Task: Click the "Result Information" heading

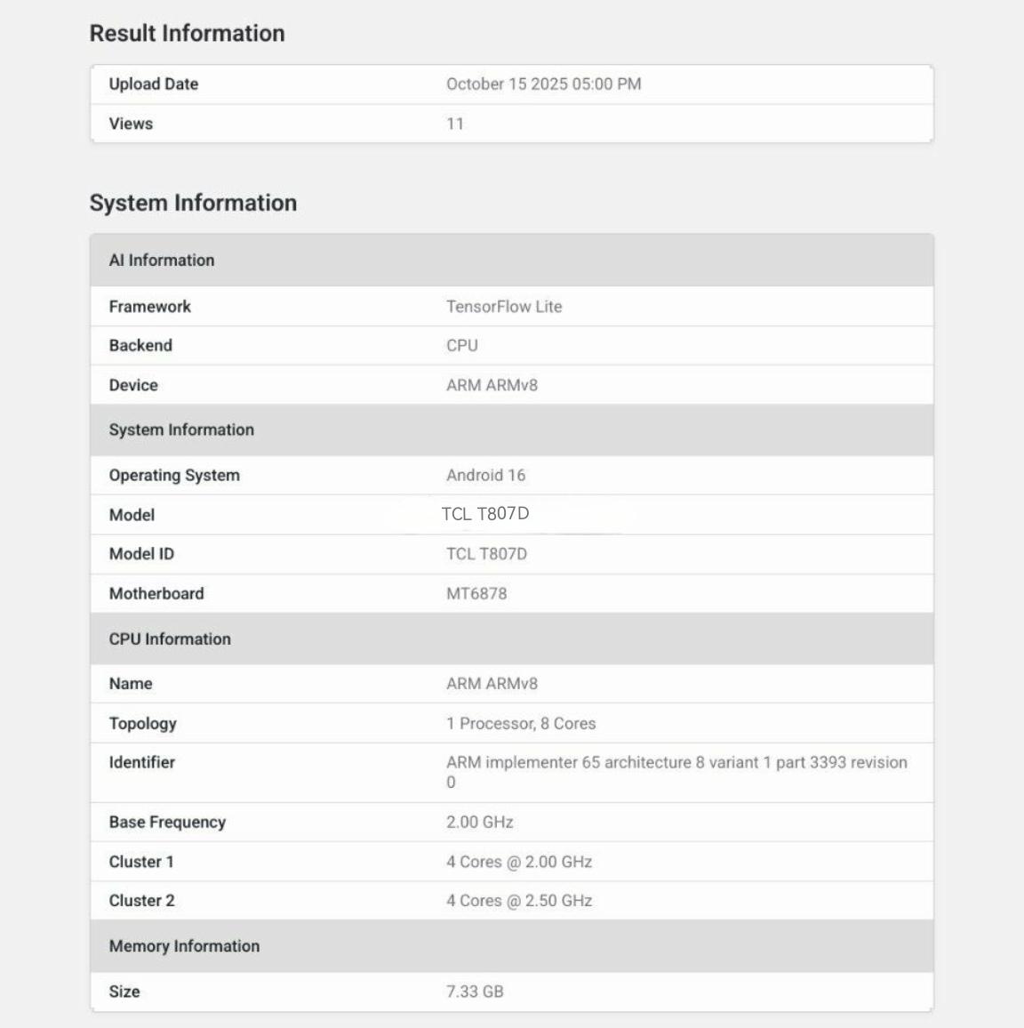Action: (x=187, y=34)
